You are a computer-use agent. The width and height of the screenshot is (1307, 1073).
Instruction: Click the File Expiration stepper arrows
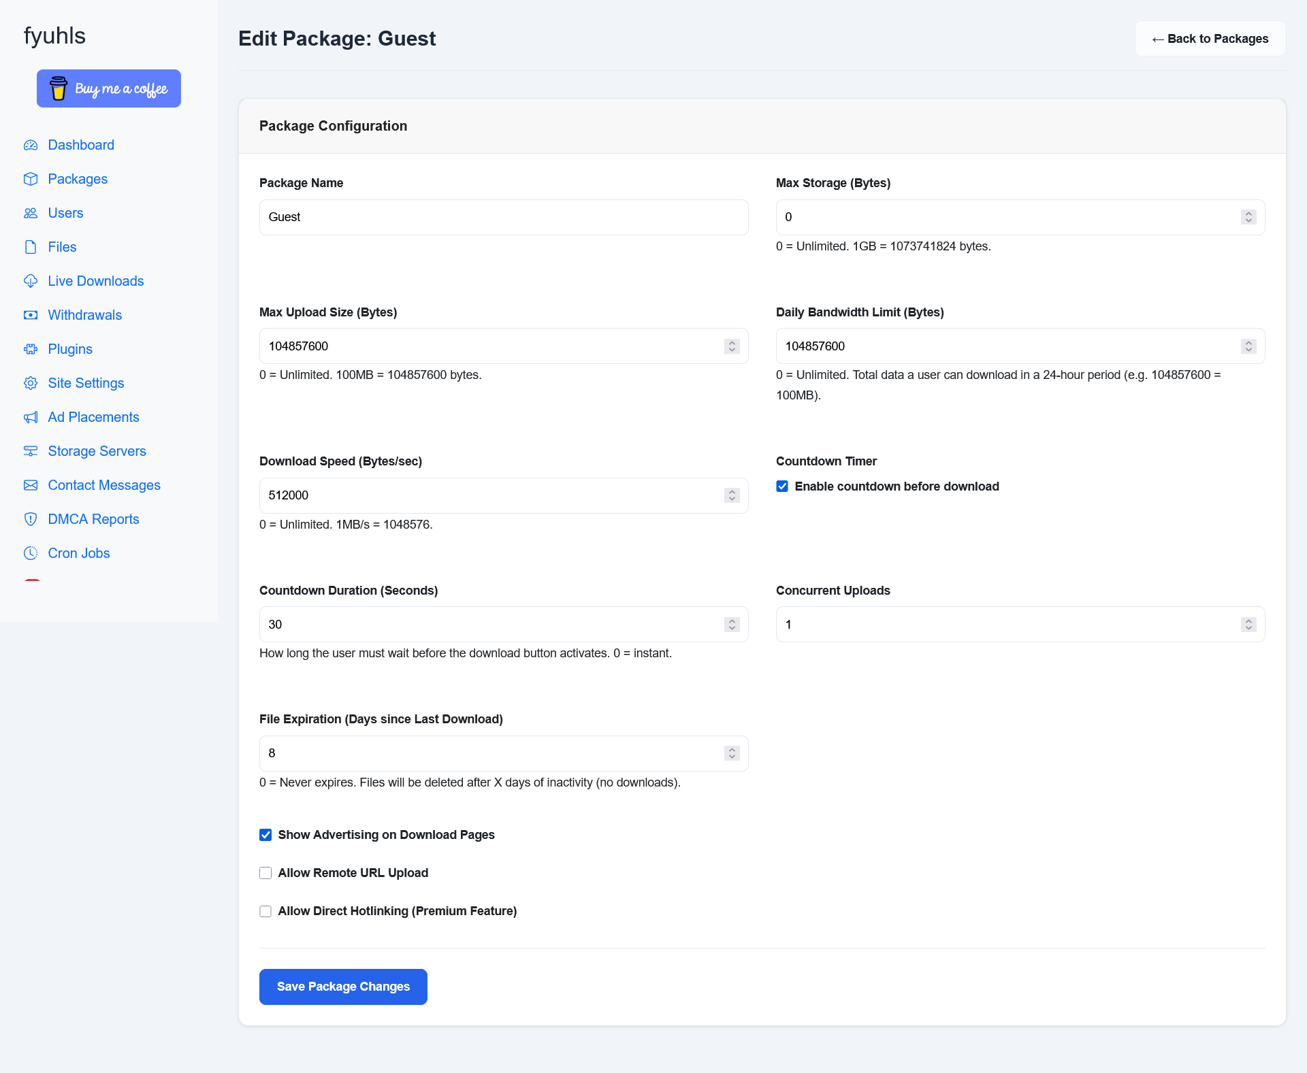pyautogui.click(x=732, y=753)
